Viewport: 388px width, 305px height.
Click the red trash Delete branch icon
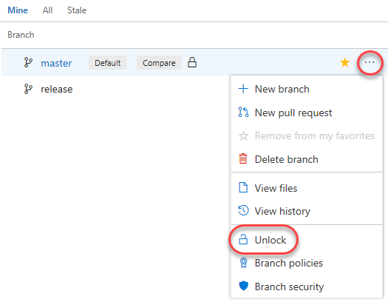point(243,159)
